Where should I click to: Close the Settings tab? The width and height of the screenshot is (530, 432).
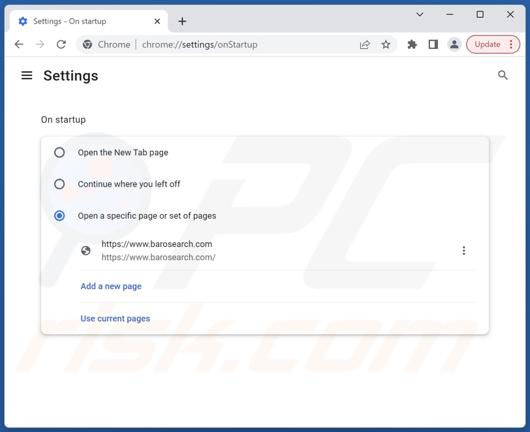click(157, 21)
